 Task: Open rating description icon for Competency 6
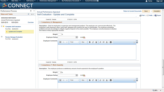(84, 37)
